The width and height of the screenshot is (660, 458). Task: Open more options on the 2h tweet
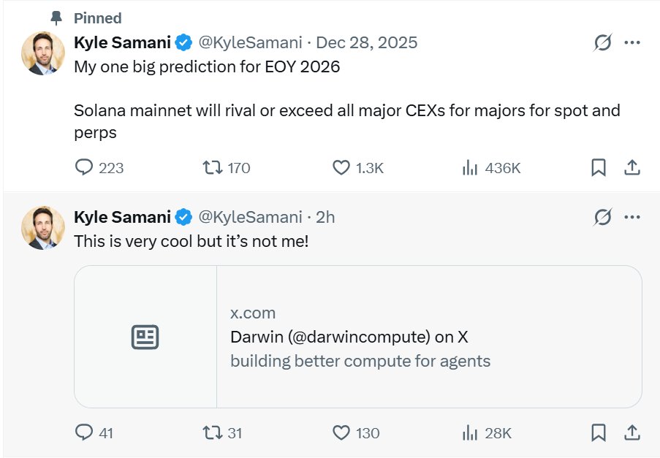point(632,217)
